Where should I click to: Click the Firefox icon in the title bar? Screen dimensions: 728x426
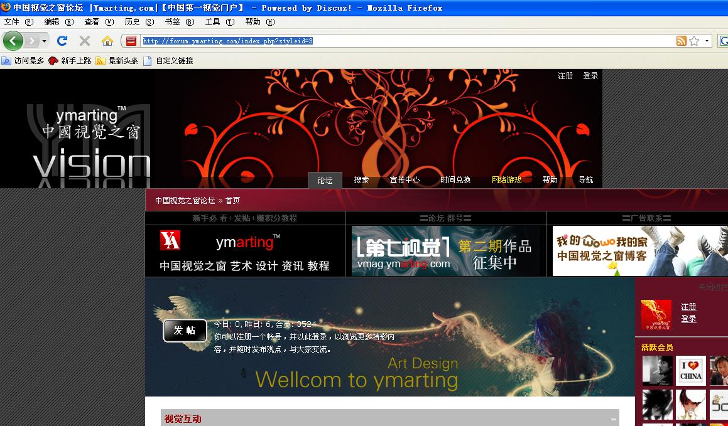(x=6, y=7)
